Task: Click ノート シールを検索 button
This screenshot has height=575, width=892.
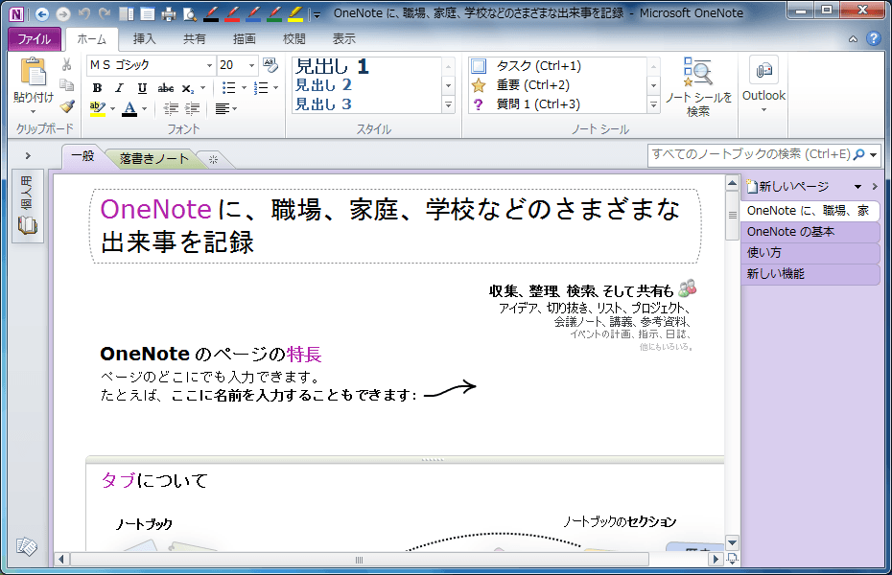Action: coord(698,87)
